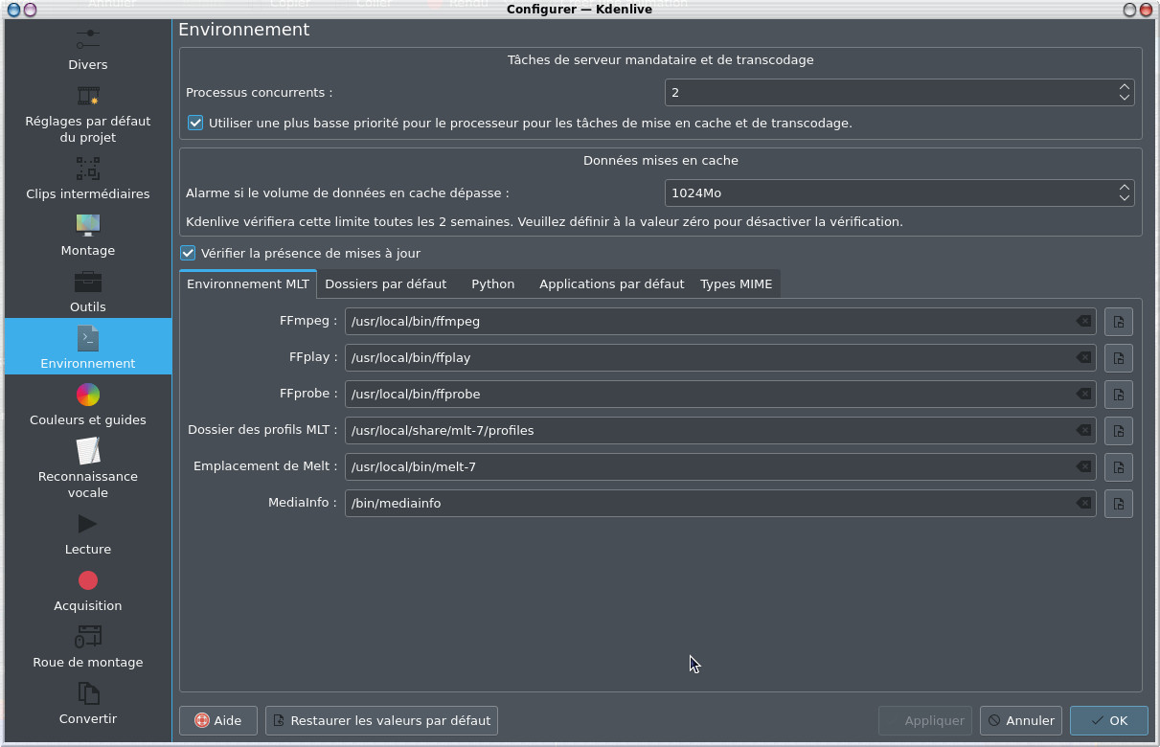Click the "Alarme si le volume de données" label
Screen dimensions: 1160x747
tap(348, 193)
